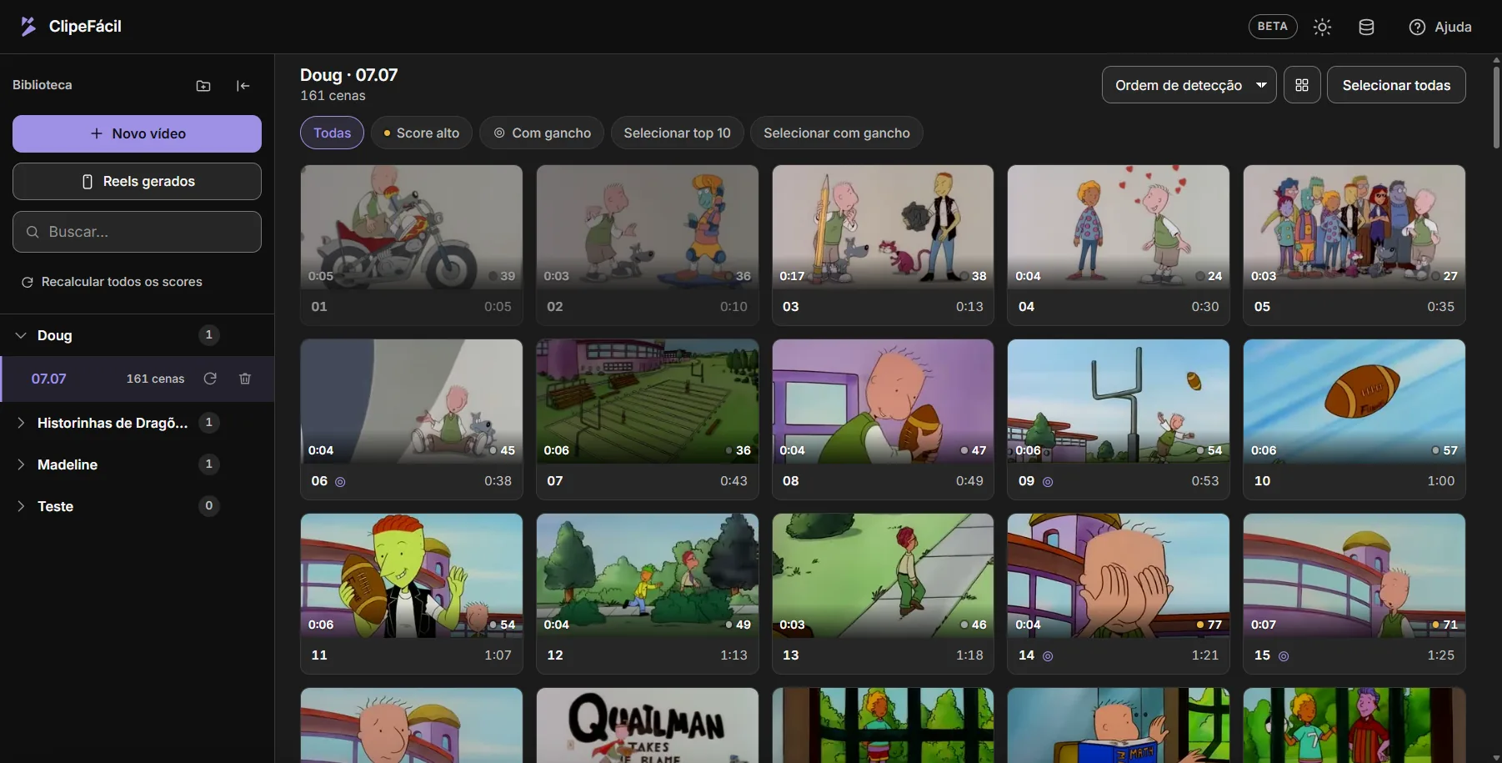1502x763 pixels.
Task: Open scene 07 football field thumbnail
Action: click(648, 401)
